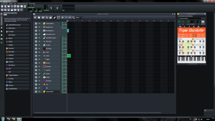Show Project Notes via toolbar icon
The height and width of the screenshot is (121, 215).
[18, 10]
